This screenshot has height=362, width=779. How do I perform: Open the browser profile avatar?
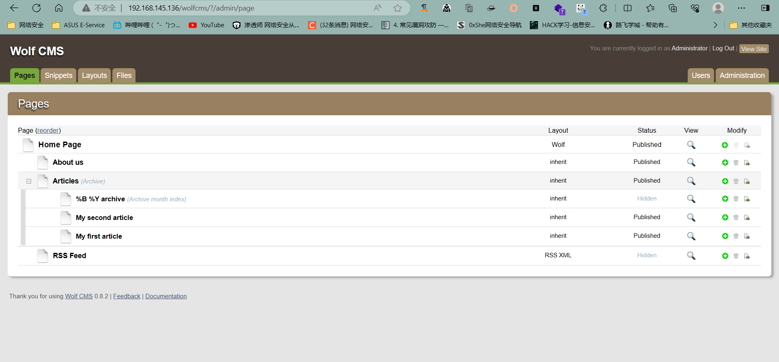pyautogui.click(x=718, y=8)
